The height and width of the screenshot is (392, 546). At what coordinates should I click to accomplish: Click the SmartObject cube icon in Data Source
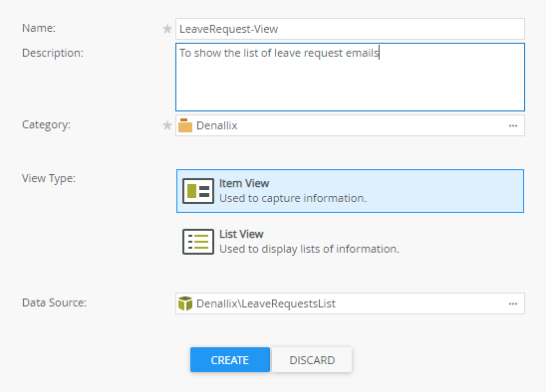pos(185,303)
